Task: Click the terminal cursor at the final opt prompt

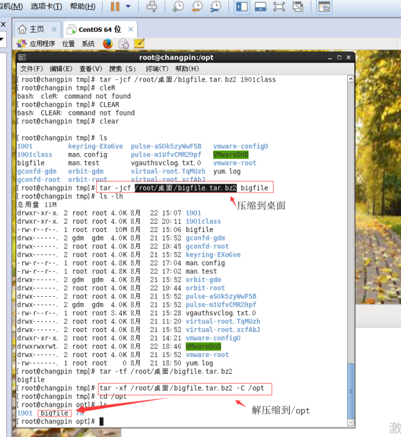Action: (101, 421)
